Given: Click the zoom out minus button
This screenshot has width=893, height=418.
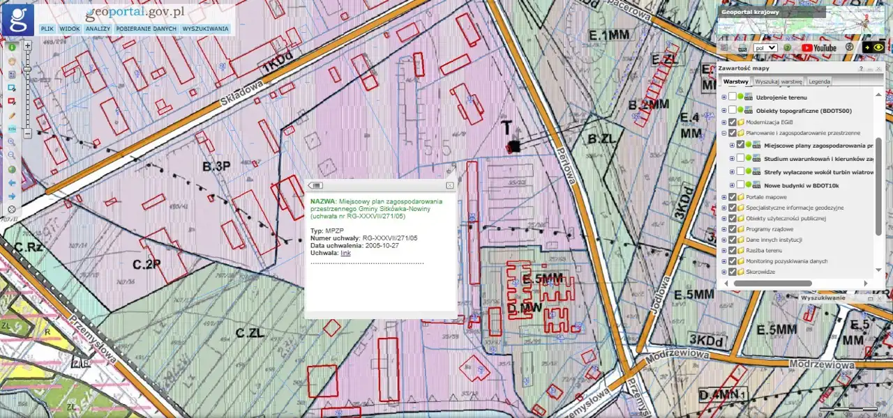Looking at the screenshot, I should pyautogui.click(x=28, y=132).
